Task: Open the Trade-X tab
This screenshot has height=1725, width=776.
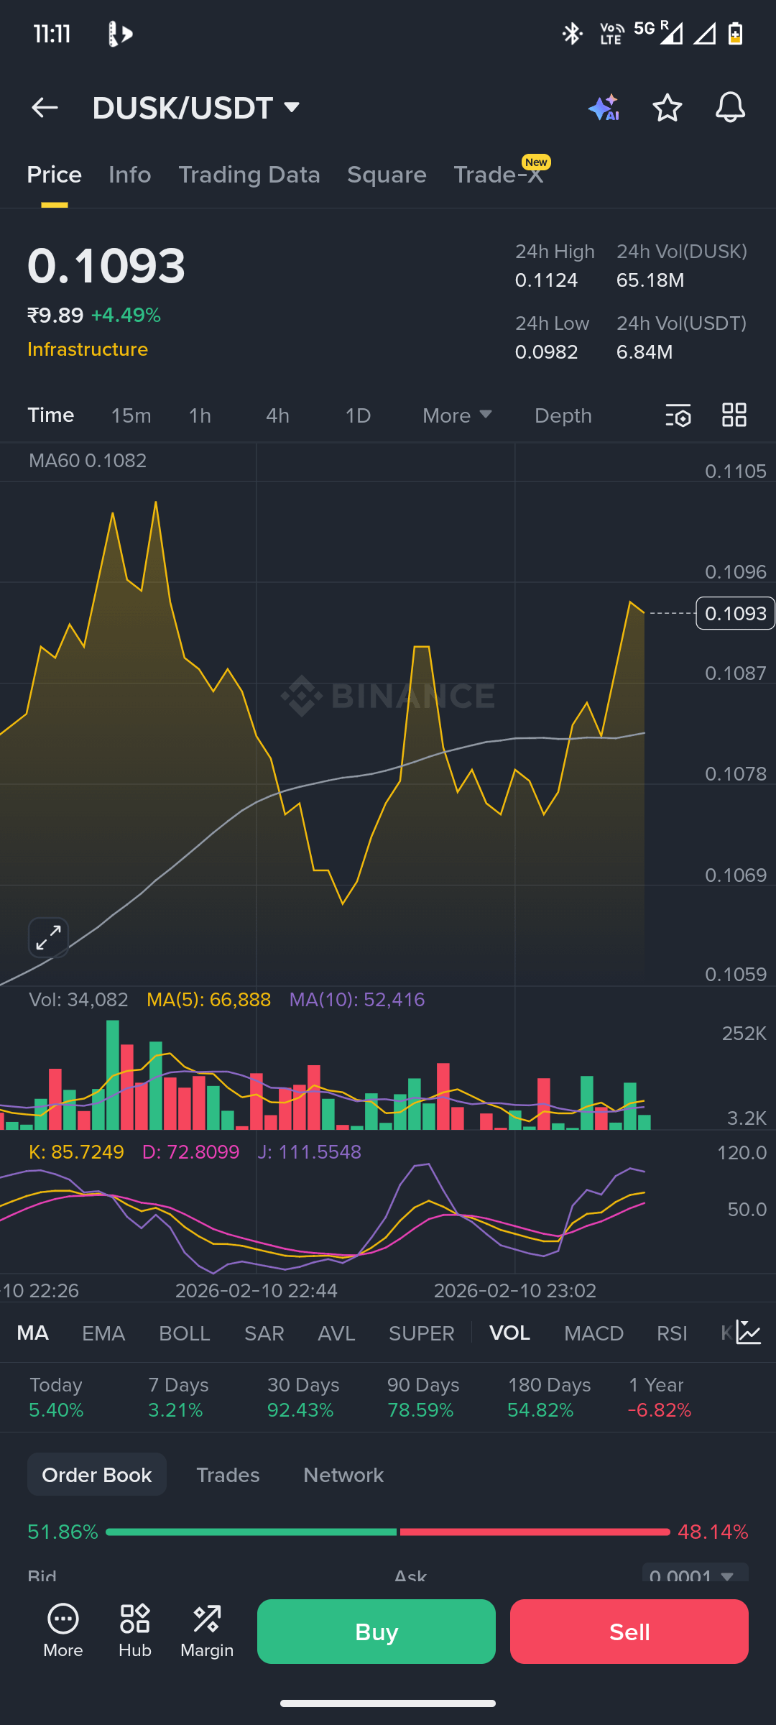Action: click(499, 175)
